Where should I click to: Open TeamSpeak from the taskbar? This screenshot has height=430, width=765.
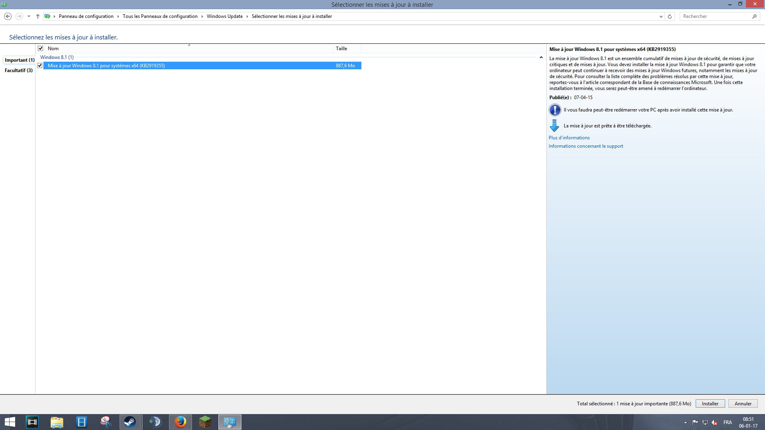coord(155,422)
